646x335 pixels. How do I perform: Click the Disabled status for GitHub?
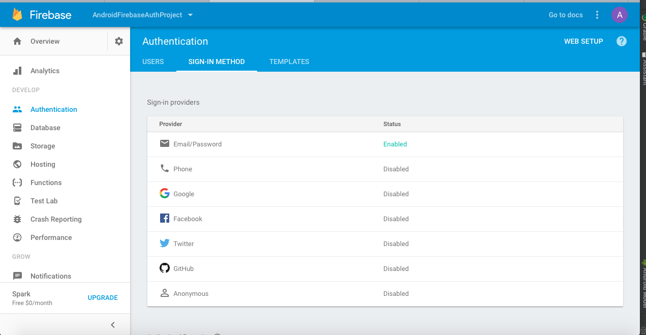(396, 268)
